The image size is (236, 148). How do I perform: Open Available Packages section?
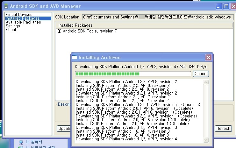(23, 22)
